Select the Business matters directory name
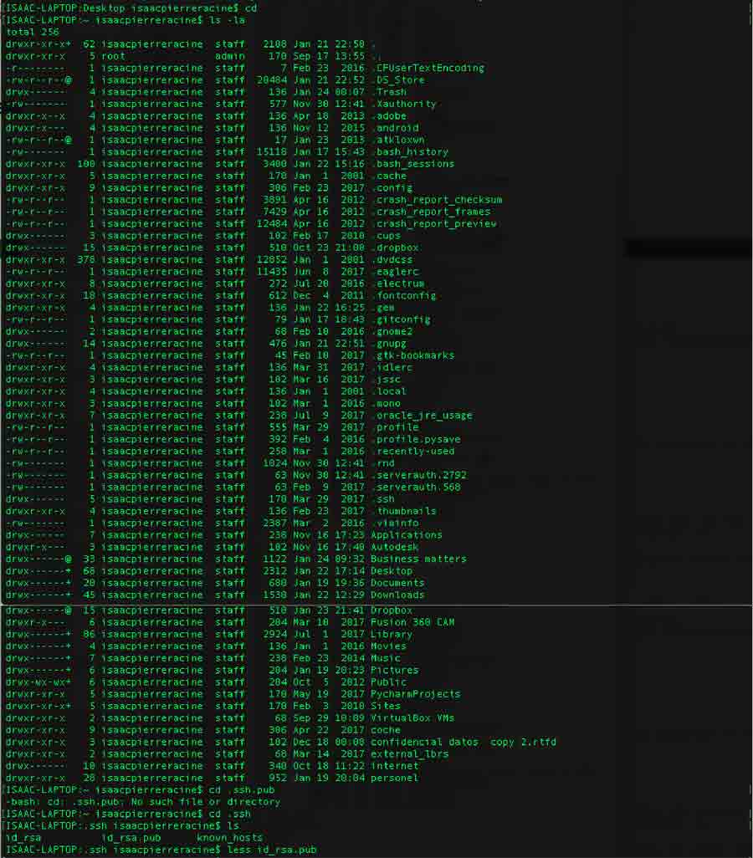 pyautogui.click(x=418, y=559)
